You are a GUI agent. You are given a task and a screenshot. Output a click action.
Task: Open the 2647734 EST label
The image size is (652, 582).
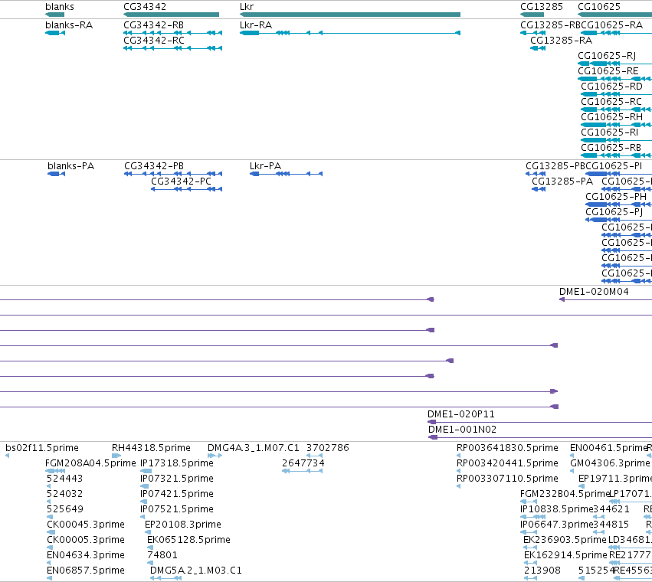click(x=303, y=463)
